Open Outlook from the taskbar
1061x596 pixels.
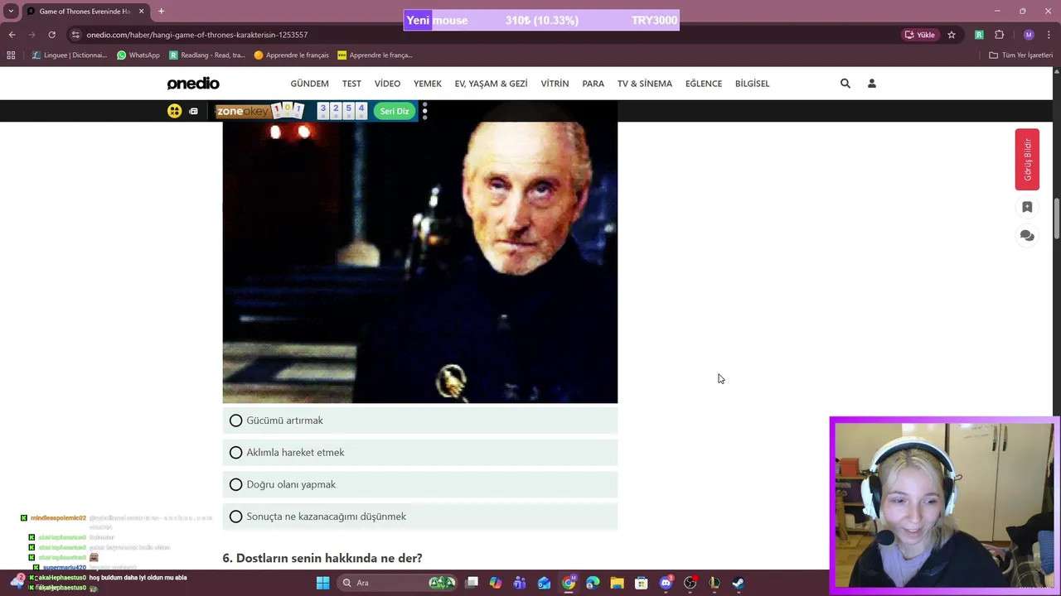coord(544,583)
